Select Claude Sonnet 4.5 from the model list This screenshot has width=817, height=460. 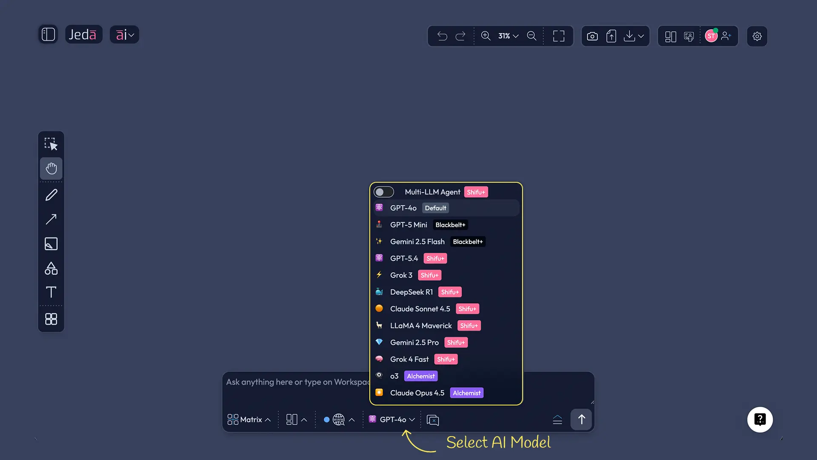tap(420, 308)
